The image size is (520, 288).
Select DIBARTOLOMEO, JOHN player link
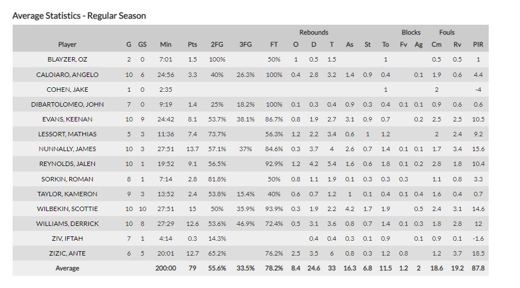(x=67, y=104)
